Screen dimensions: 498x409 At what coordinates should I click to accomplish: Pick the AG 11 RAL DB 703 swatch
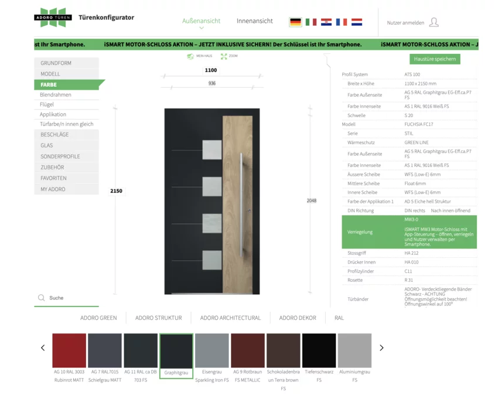(x=141, y=350)
